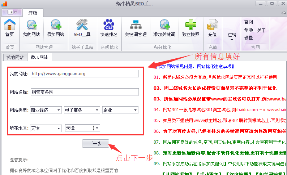Click the app logo icon in title bar
The height and width of the screenshot is (175, 287).
point(4,4)
